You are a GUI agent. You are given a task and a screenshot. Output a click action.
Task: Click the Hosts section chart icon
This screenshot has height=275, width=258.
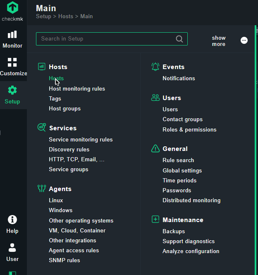tap(42, 67)
